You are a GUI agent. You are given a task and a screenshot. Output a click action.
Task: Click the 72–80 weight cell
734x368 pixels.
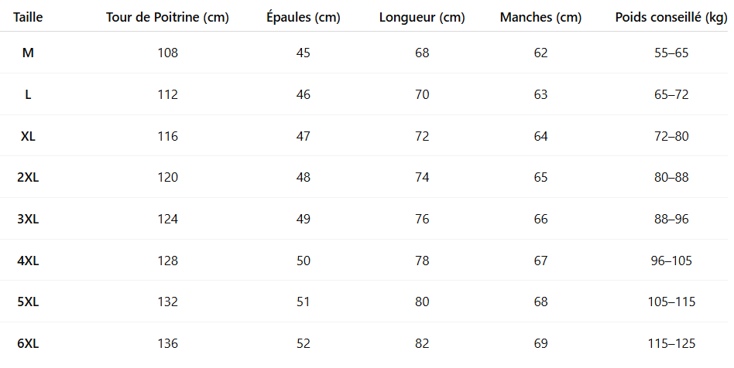pos(671,137)
